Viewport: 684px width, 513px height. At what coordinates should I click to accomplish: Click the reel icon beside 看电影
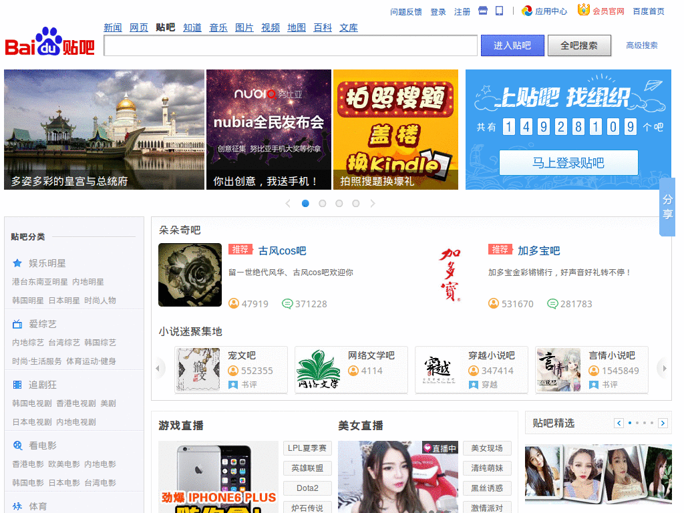coord(17,446)
